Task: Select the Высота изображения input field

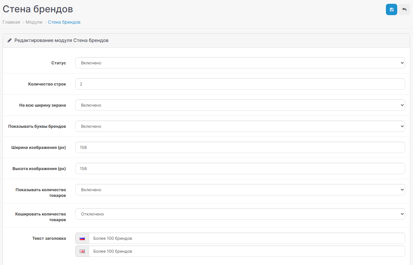Action: pyautogui.click(x=240, y=168)
